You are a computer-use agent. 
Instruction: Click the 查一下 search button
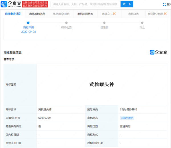tap(127, 4)
